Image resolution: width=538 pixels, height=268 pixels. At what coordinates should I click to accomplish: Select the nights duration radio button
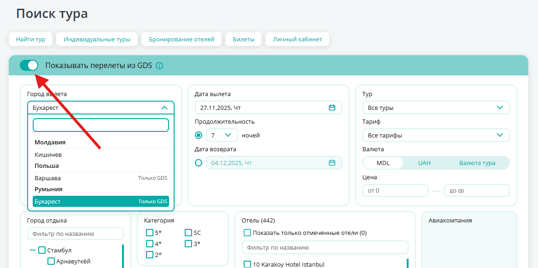click(x=199, y=135)
